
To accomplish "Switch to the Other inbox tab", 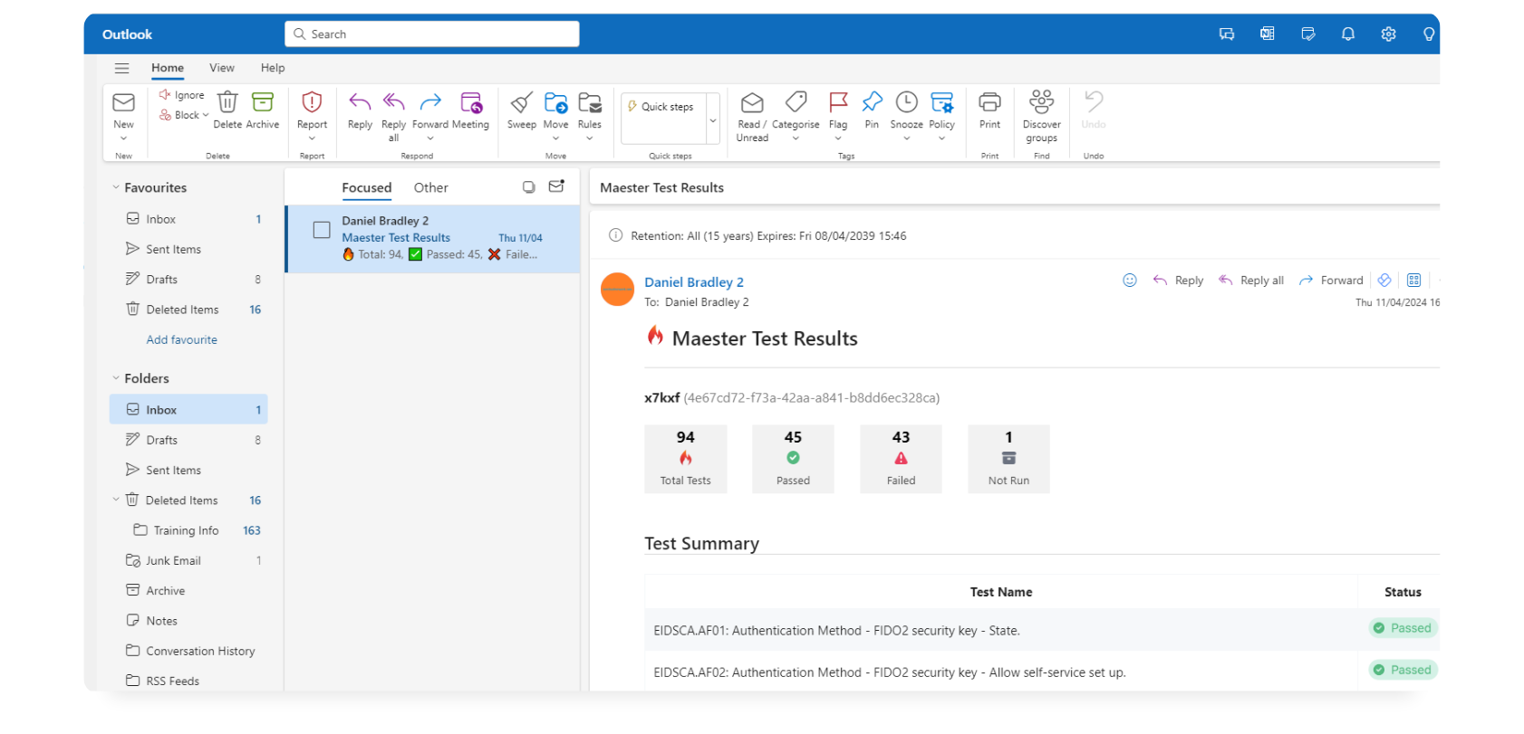I will point(430,188).
